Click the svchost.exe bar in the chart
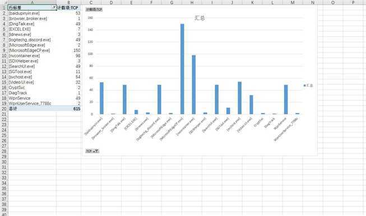 coord(240,98)
